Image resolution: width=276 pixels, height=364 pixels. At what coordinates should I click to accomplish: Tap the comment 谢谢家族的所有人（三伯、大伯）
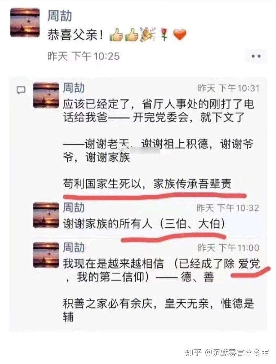tap(144, 224)
